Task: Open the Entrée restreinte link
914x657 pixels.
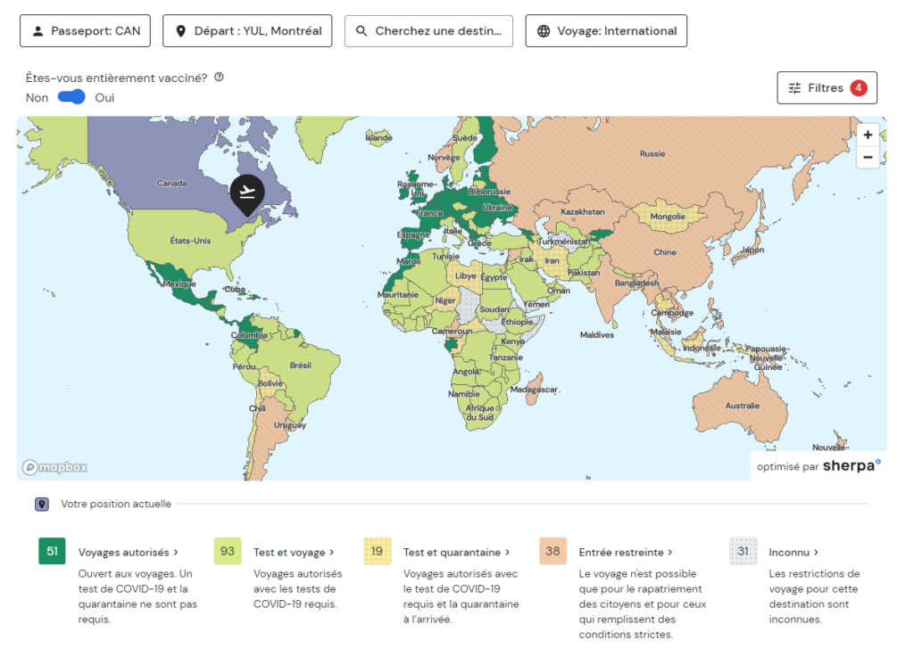Action: click(626, 553)
